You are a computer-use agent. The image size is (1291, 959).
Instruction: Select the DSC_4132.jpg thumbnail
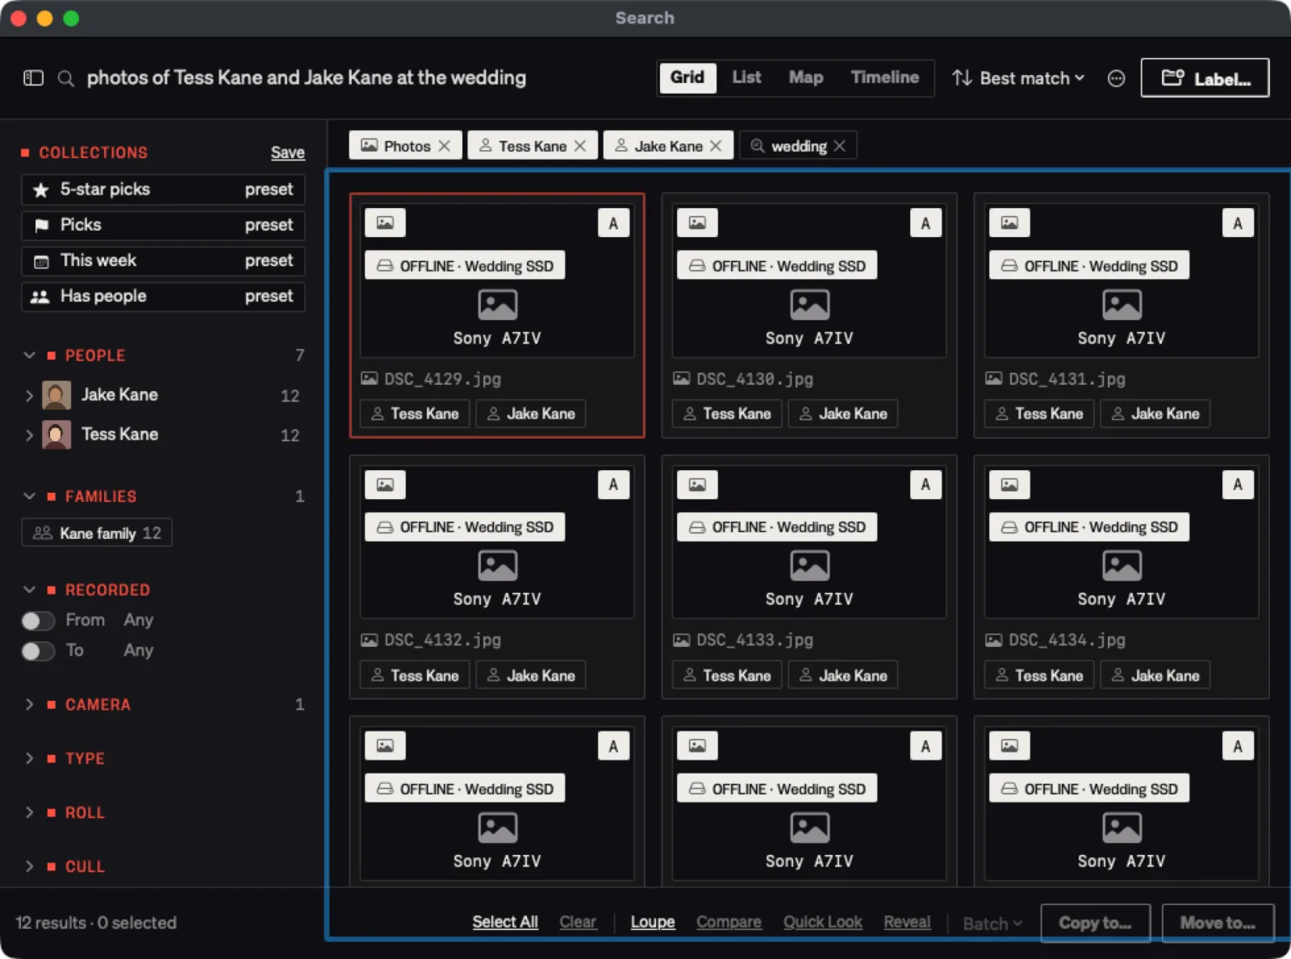click(497, 542)
